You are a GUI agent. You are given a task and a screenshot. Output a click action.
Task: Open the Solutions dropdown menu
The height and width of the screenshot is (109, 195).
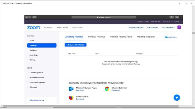point(48,28)
